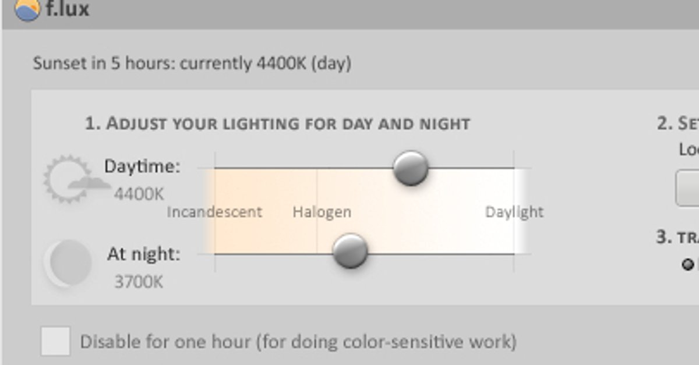This screenshot has height=365, width=699.
Task: Click the daytime sun and cloud icon
Action: click(73, 179)
